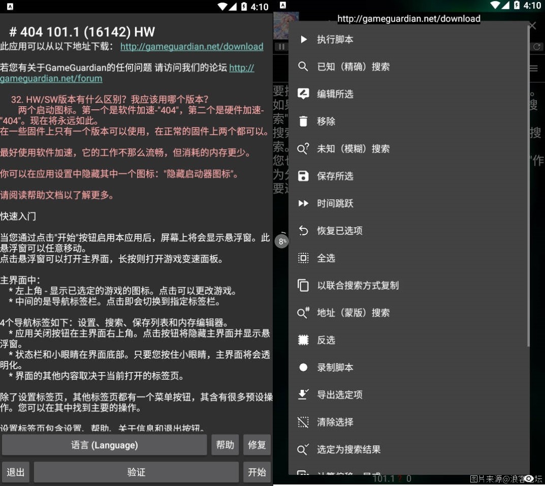Click the magnifier icon beside 已知（精确）搜索
Screen dimensions: 545x486
[x=303, y=67]
